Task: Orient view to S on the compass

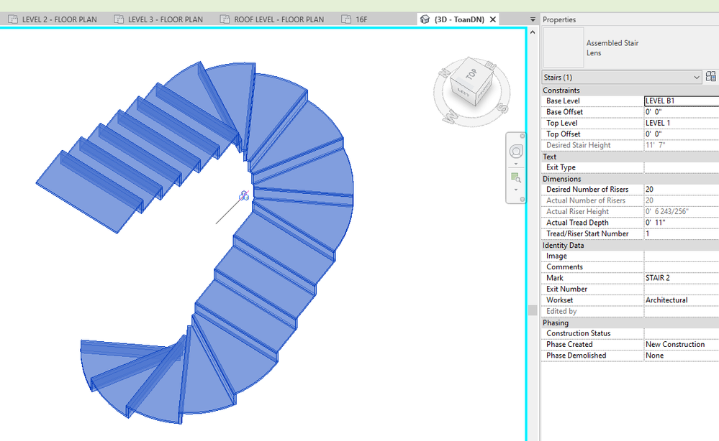Action: pos(502,108)
